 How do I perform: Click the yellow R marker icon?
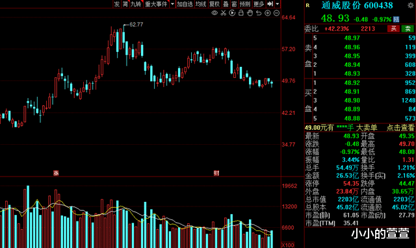point(307,5)
